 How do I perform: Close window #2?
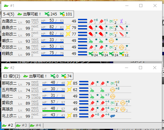pyautogui.click(x=155, y=68)
